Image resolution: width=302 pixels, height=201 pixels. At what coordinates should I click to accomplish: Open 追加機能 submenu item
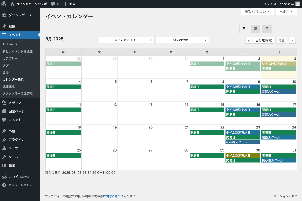[9, 86]
